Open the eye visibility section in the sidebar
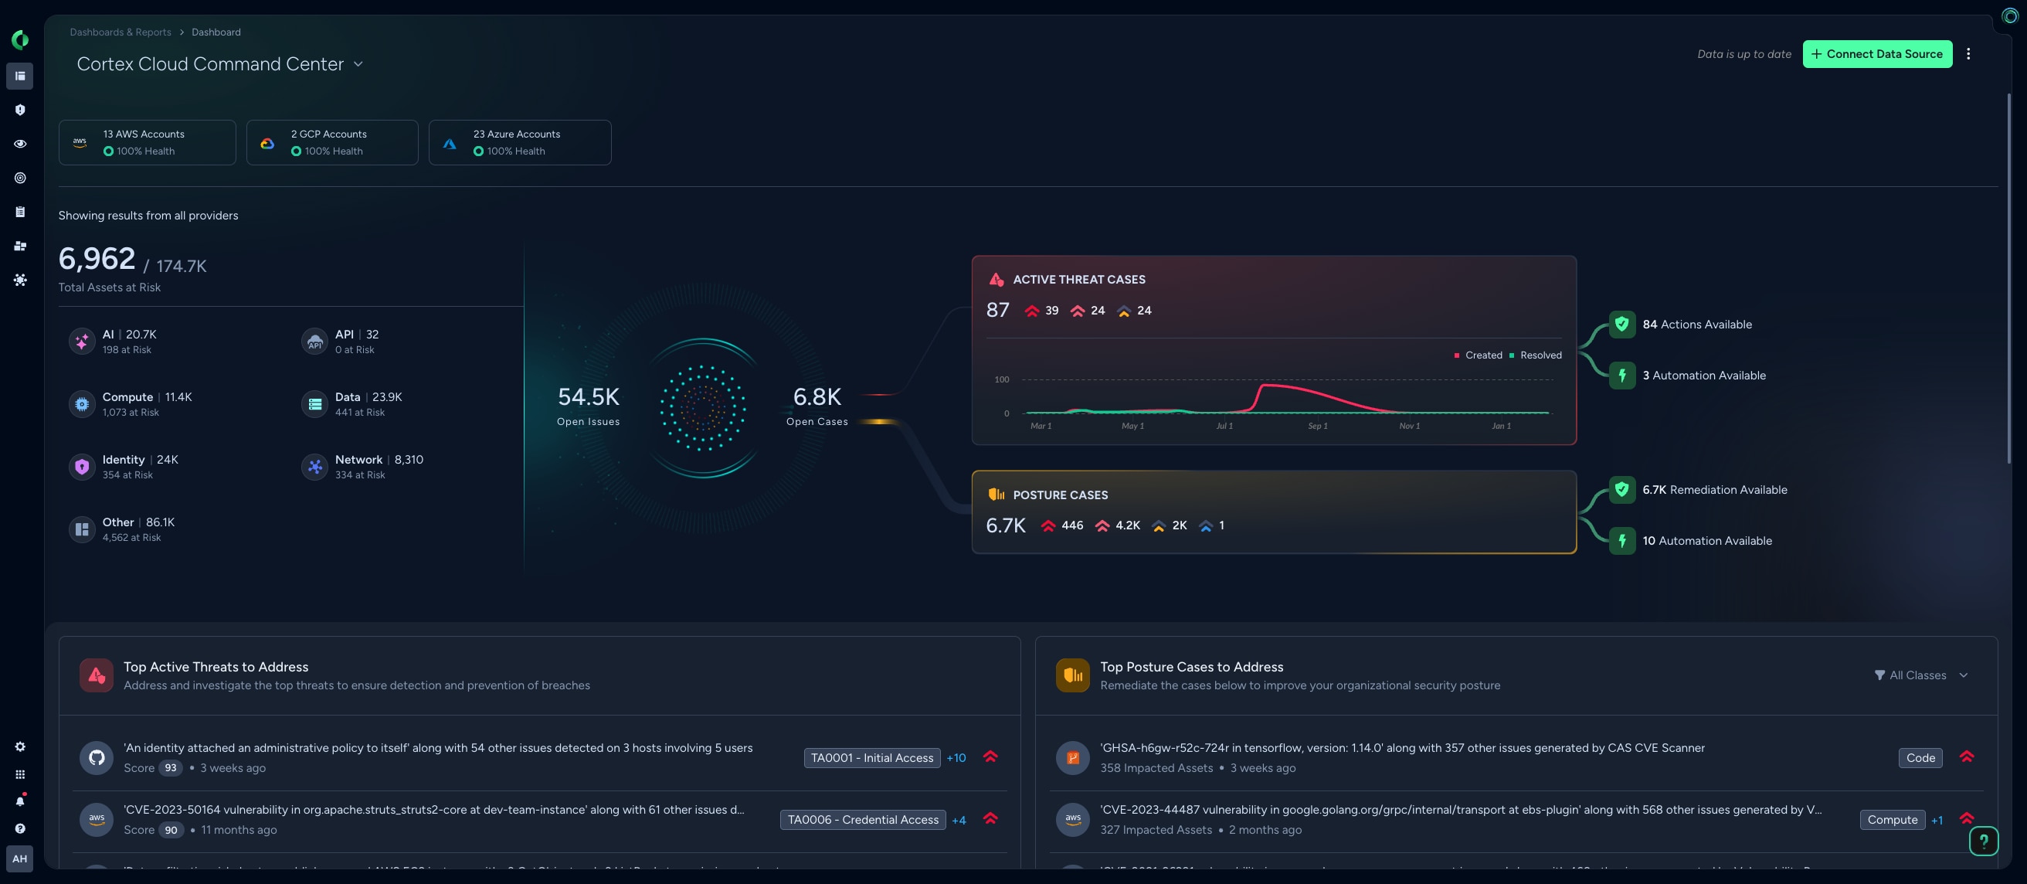This screenshot has width=2027, height=884. click(19, 143)
